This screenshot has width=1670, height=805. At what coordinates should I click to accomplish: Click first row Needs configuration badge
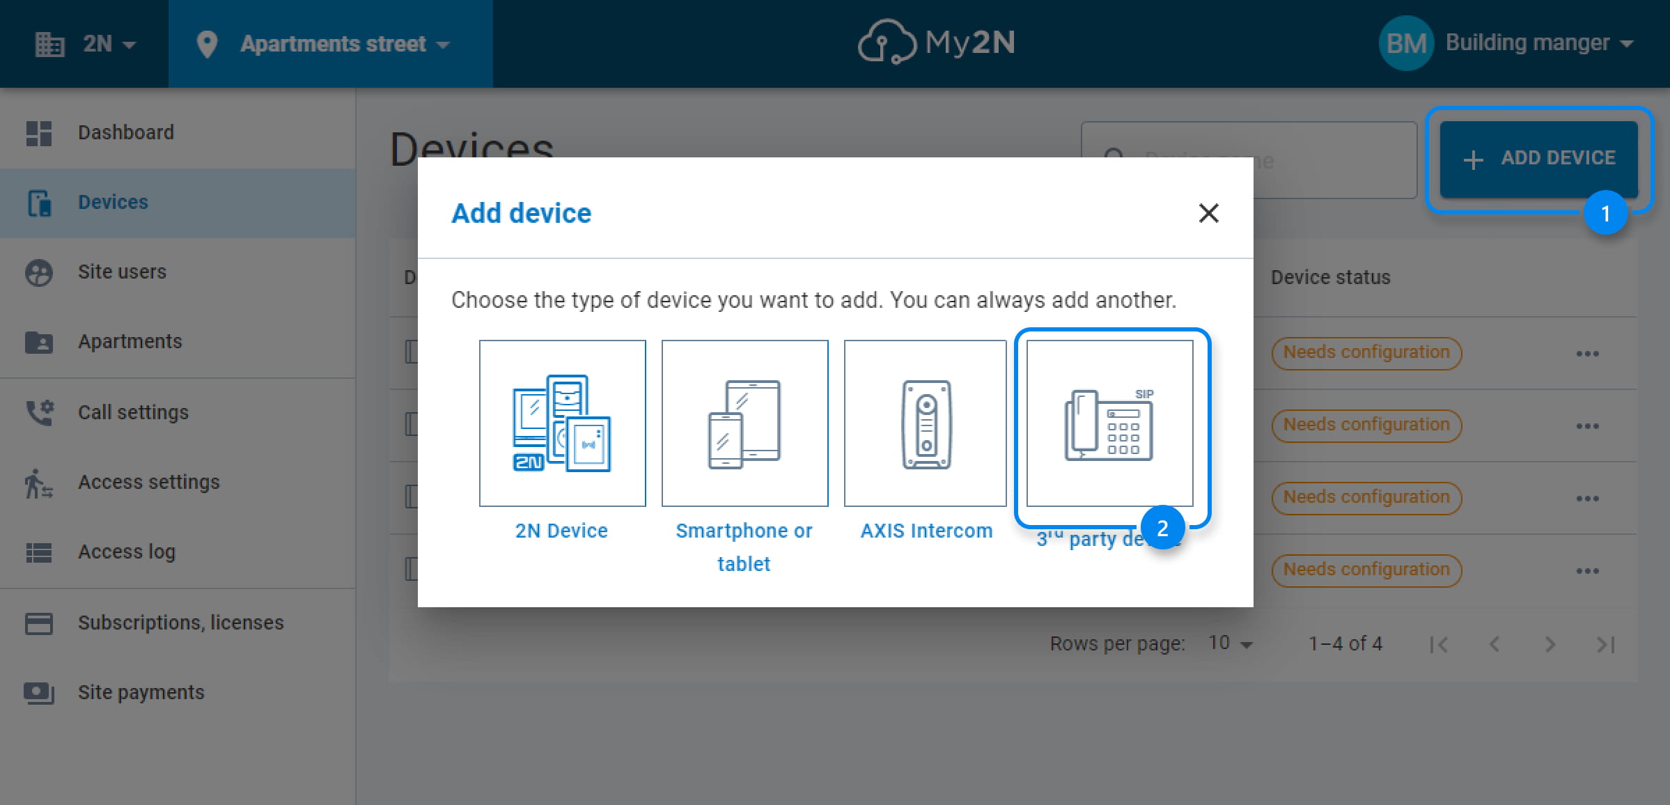1366,353
